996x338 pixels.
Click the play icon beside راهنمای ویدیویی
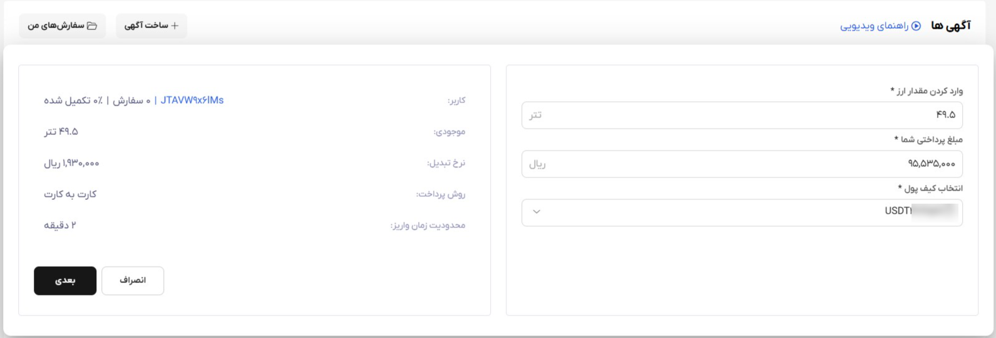pos(916,26)
